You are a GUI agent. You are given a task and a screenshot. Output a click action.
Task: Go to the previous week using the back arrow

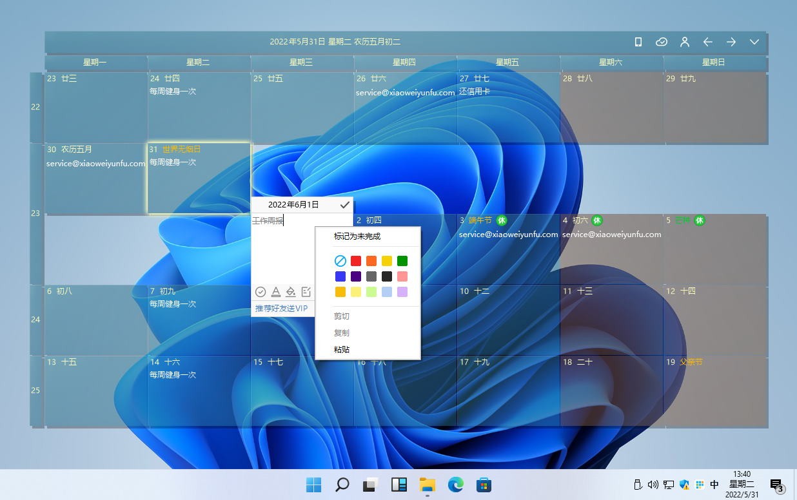707,42
